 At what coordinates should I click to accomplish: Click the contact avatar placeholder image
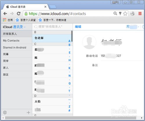pyautogui.click(x=89, y=42)
